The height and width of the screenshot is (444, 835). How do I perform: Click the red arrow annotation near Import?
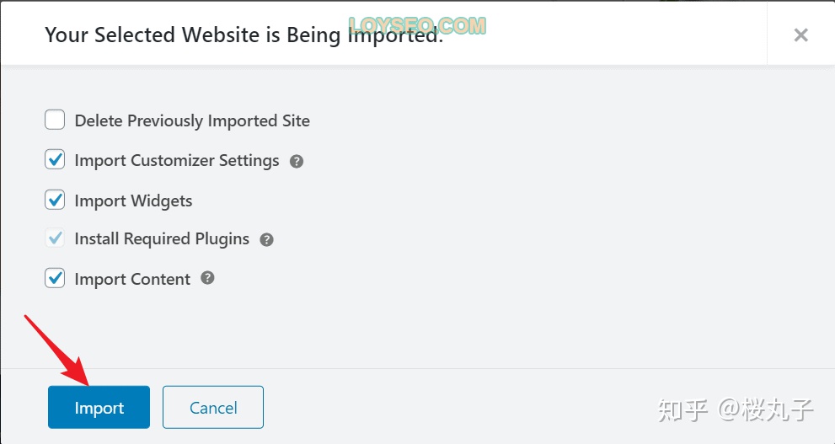(56, 350)
